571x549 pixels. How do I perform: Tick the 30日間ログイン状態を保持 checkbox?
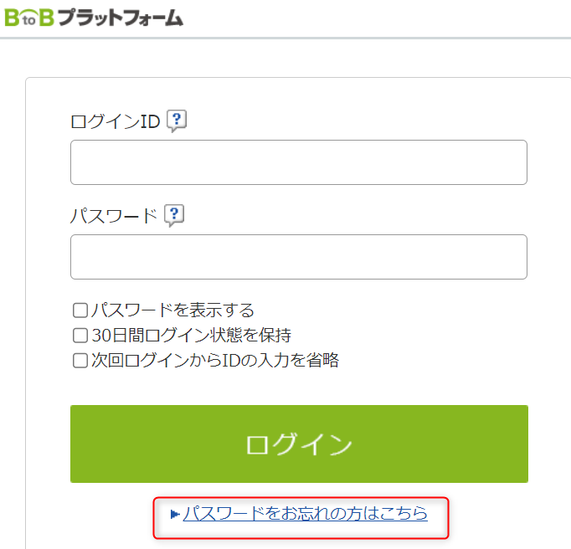coord(80,336)
